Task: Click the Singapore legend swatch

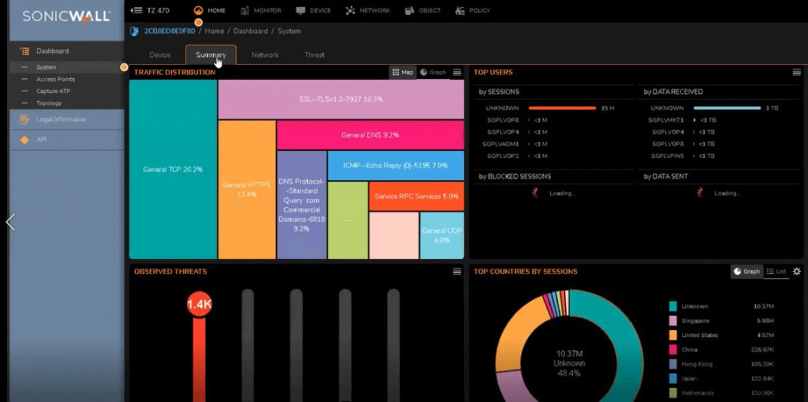Action: click(x=672, y=321)
